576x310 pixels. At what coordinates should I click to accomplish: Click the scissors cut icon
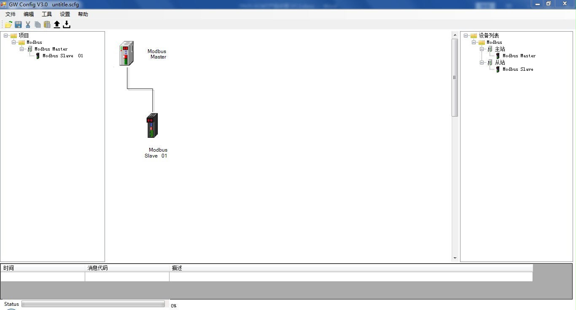[x=28, y=25]
